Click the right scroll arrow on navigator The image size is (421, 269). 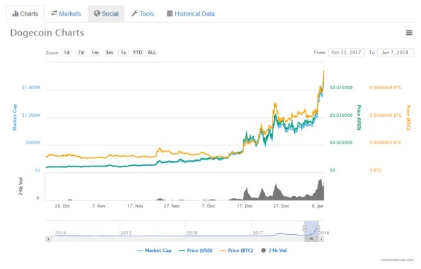(321, 239)
